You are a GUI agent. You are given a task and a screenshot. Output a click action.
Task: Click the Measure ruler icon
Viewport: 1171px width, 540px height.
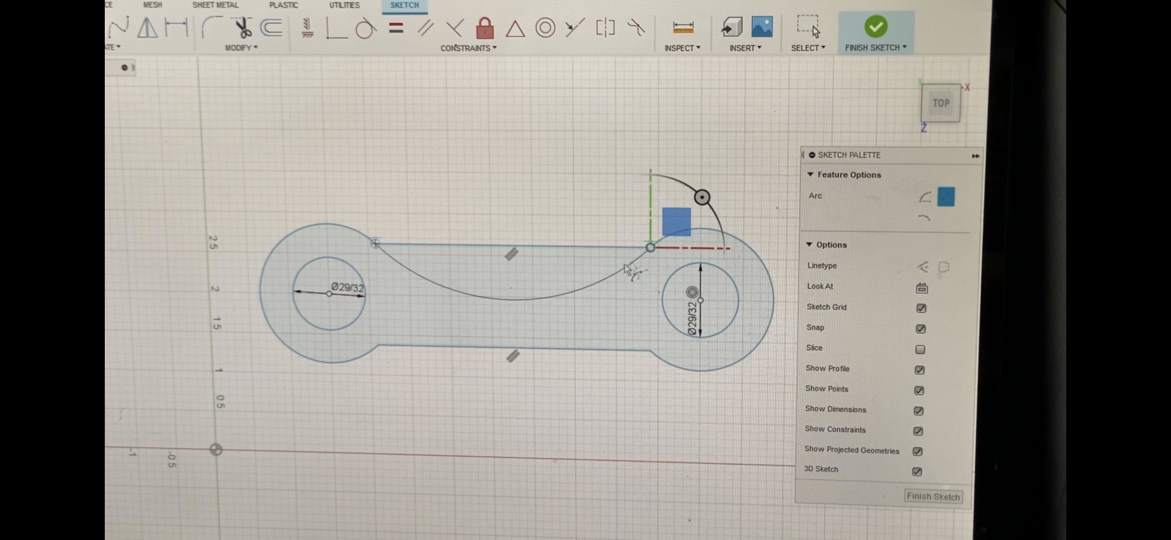point(683,27)
